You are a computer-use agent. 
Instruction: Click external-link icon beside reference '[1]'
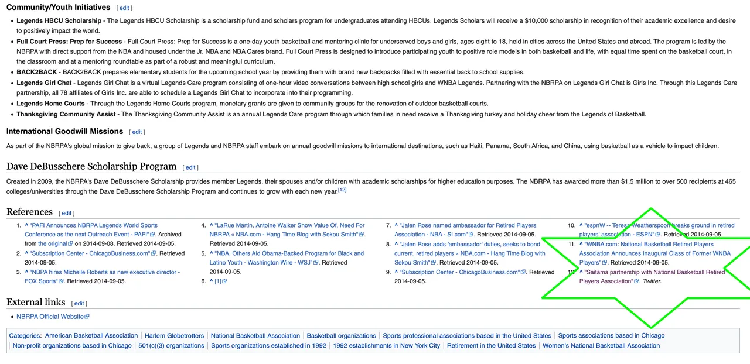tap(224, 281)
